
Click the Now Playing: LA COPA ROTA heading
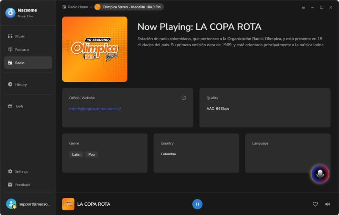pyautogui.click(x=199, y=27)
